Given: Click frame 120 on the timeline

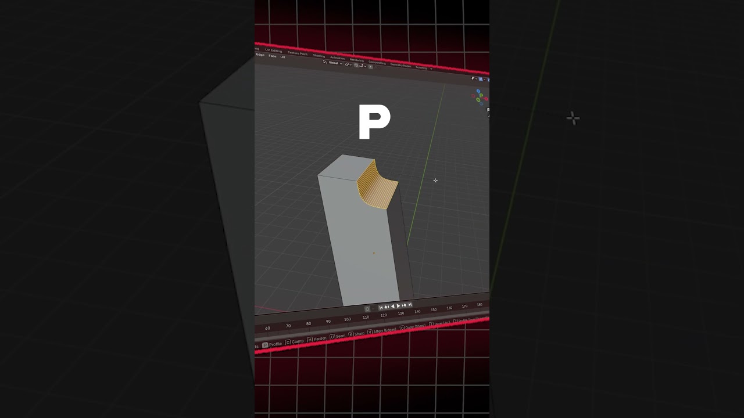Looking at the screenshot, I should 384,315.
